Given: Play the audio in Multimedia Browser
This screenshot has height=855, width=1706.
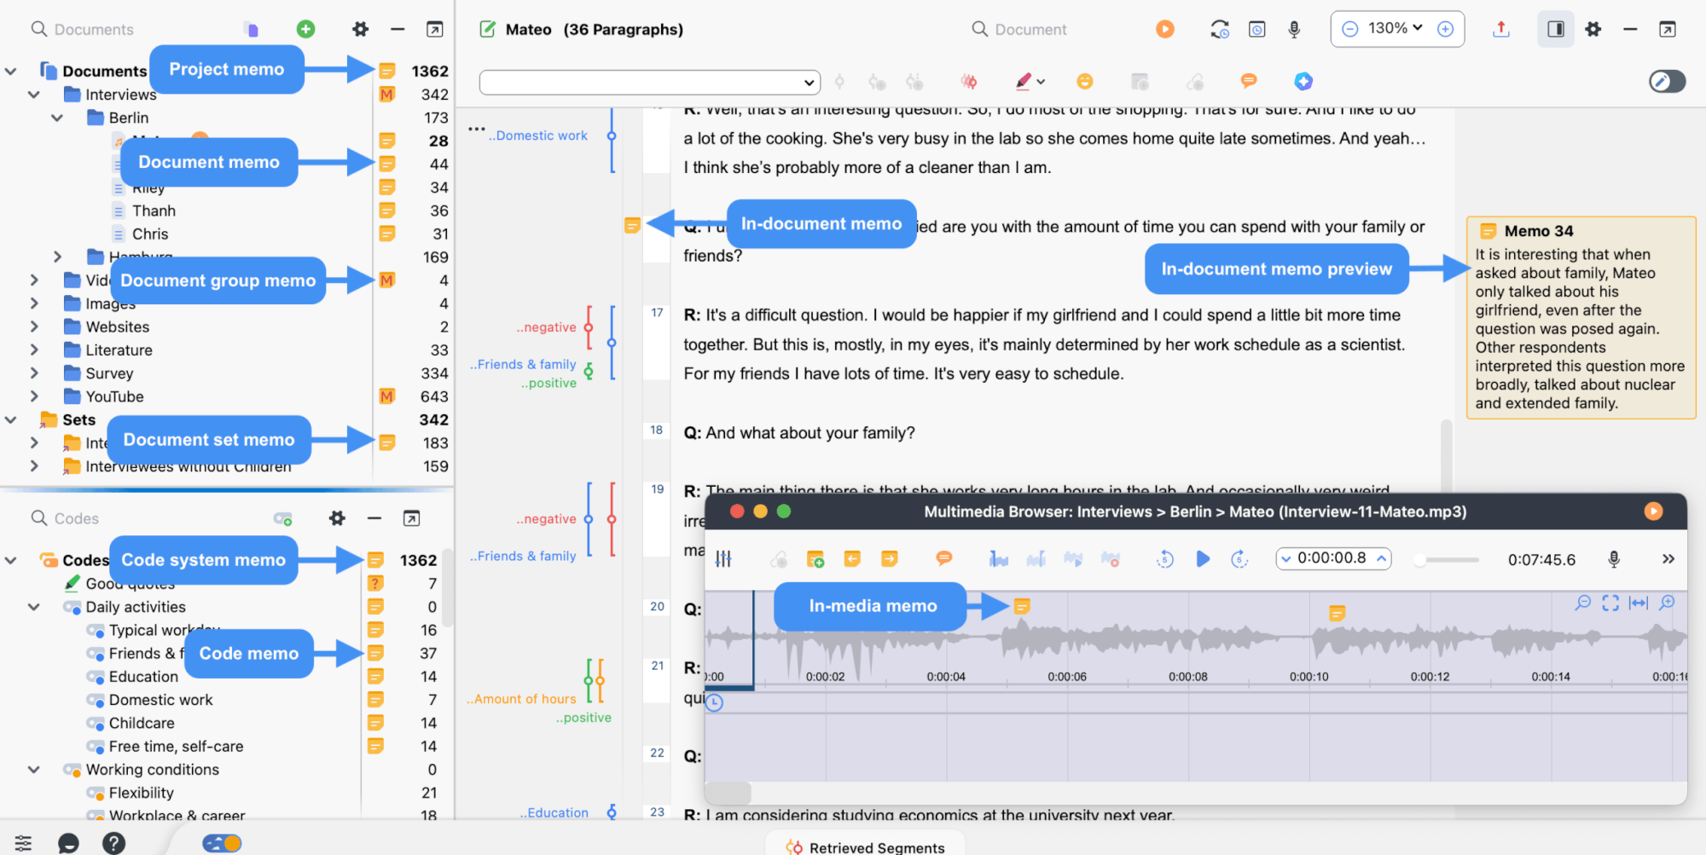Looking at the screenshot, I should (x=1204, y=559).
